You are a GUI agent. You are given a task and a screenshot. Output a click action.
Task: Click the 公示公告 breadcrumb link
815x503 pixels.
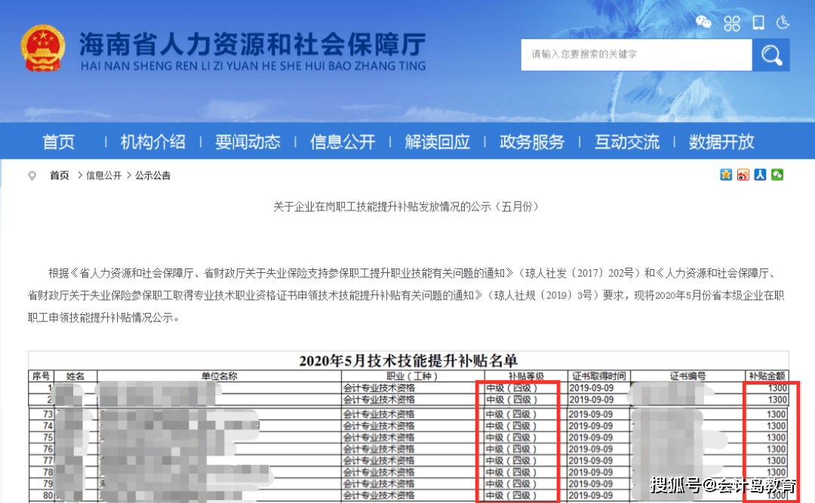(x=152, y=176)
